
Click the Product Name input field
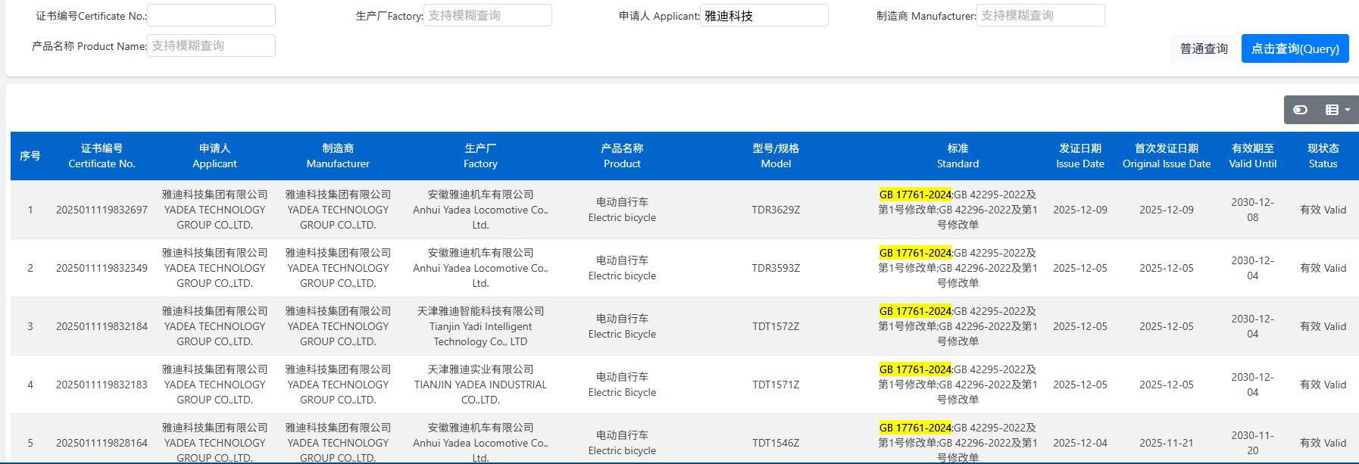(211, 45)
